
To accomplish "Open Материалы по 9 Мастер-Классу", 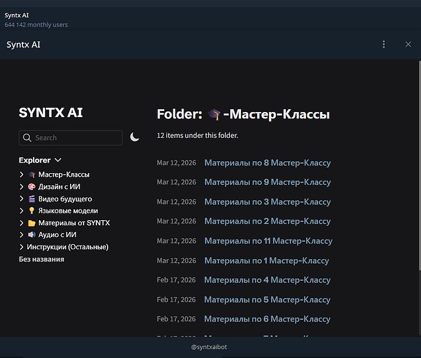I will coord(267,182).
